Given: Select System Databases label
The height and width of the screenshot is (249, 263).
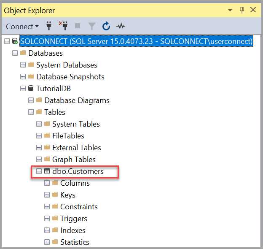Looking at the screenshot, I should tap(67, 65).
